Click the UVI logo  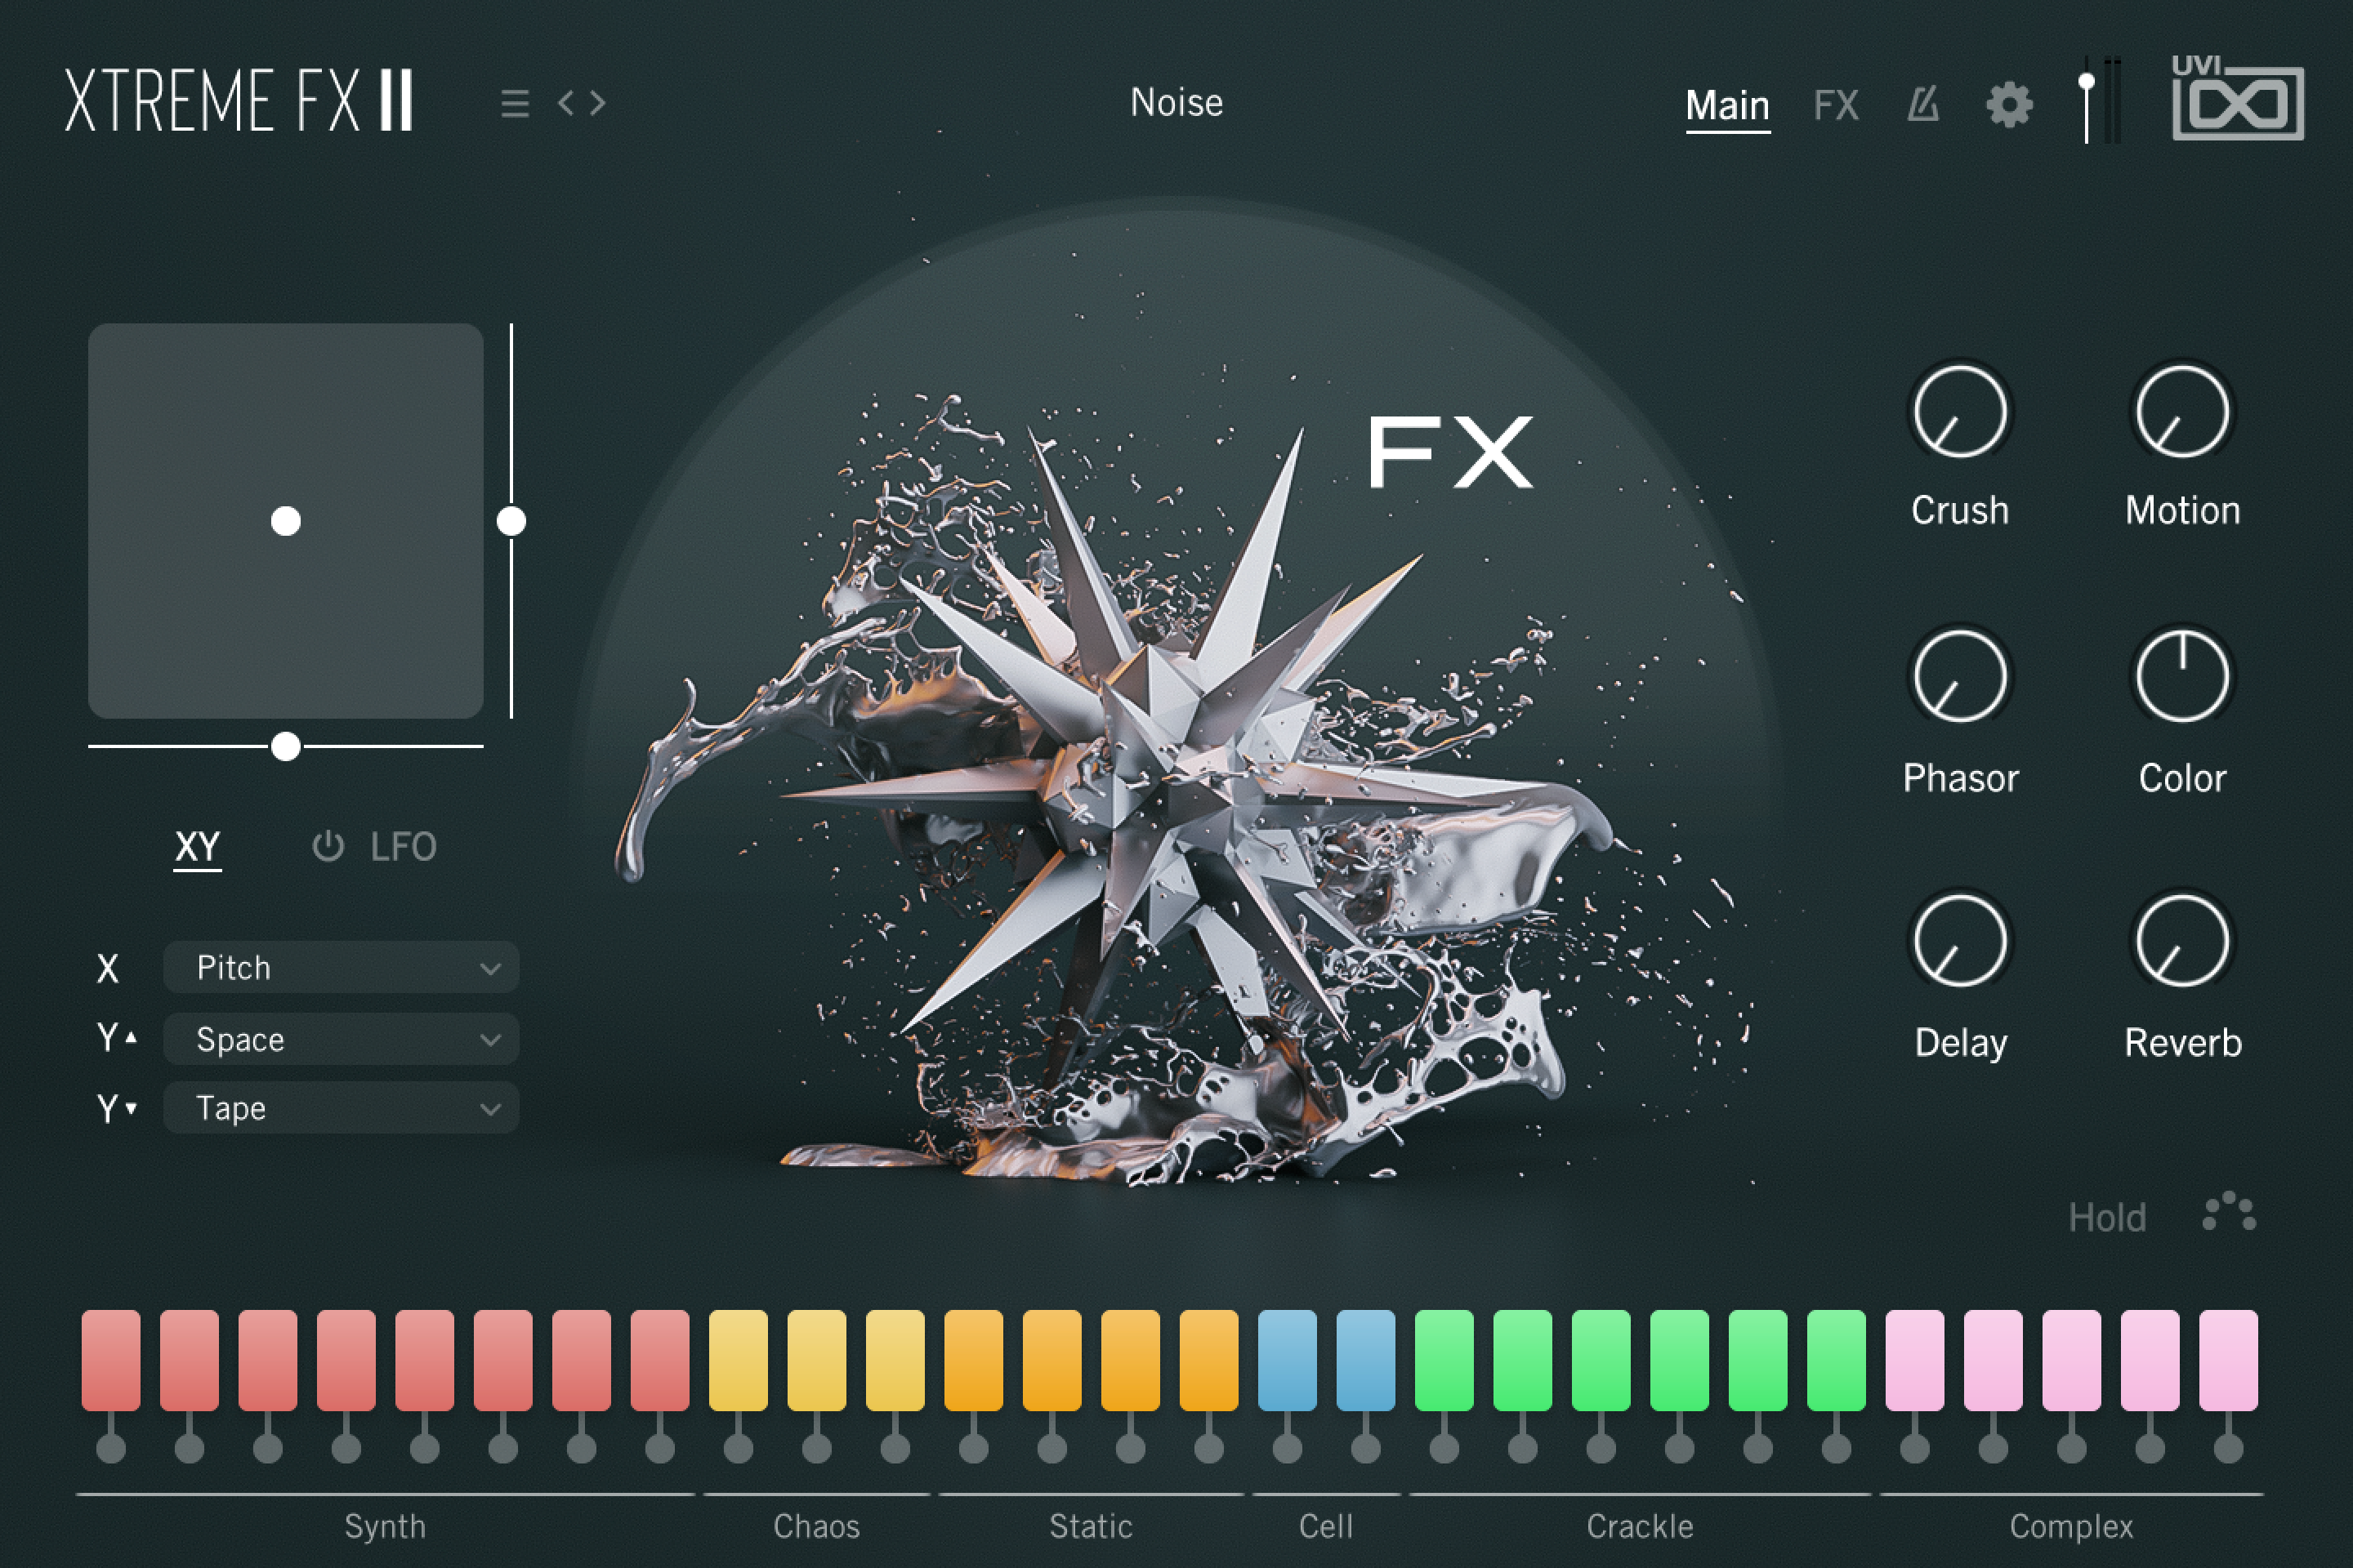click(x=2237, y=97)
